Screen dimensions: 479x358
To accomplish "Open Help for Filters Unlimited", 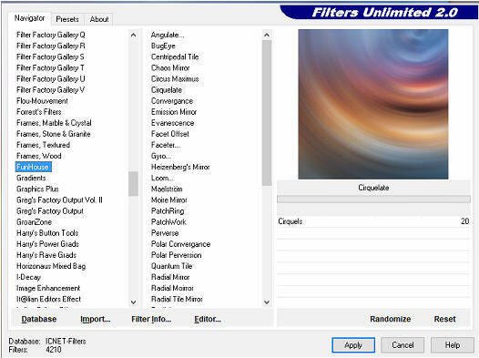I will 452,345.
